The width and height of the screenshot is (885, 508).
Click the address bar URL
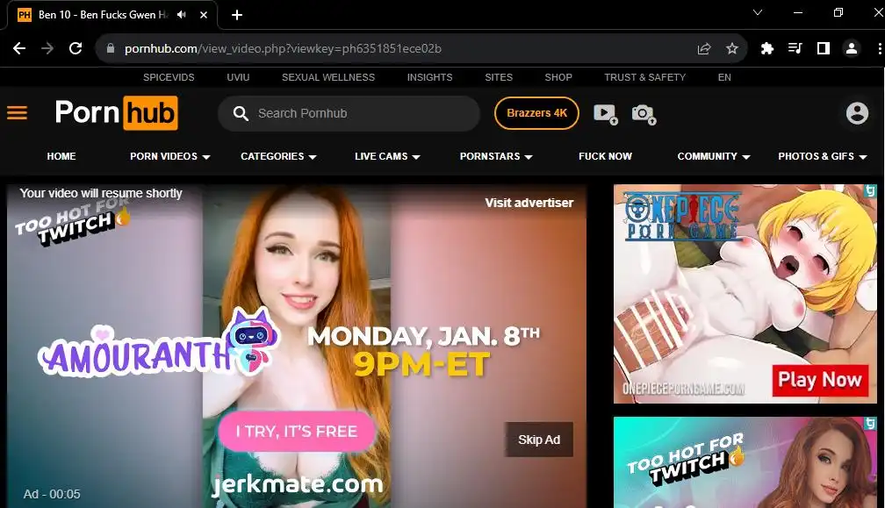coord(283,48)
